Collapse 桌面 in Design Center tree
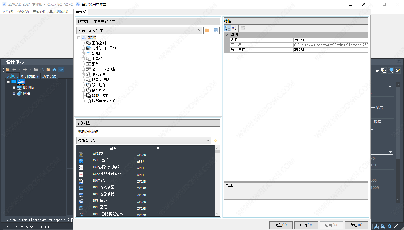Screen dimensions: 404x230 coord(8,82)
